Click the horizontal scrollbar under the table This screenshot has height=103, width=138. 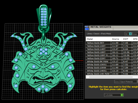click(x=111, y=77)
